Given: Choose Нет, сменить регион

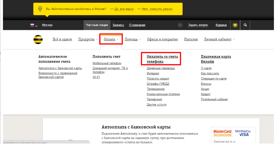Looking at the screenshot, I should [x=157, y=9].
